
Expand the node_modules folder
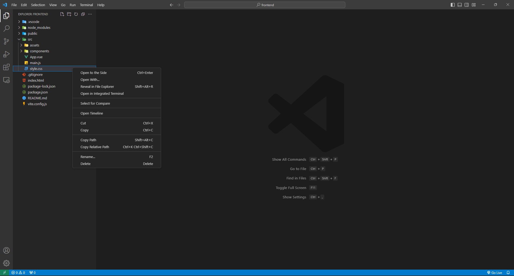click(x=39, y=27)
